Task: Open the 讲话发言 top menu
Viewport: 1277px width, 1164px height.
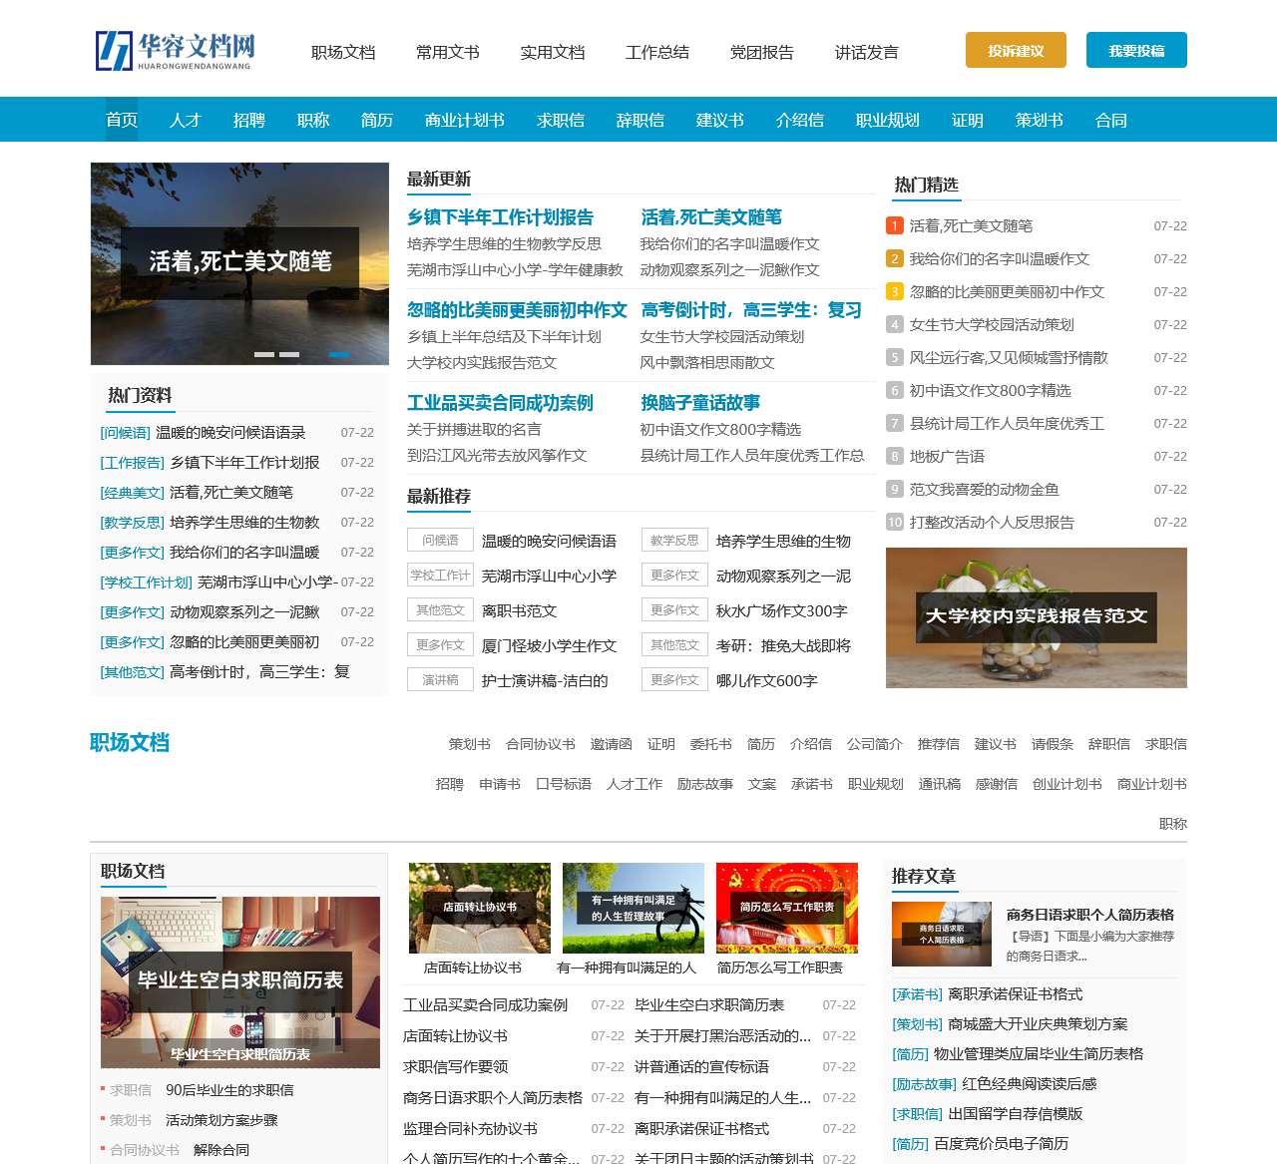Action: 867,52
